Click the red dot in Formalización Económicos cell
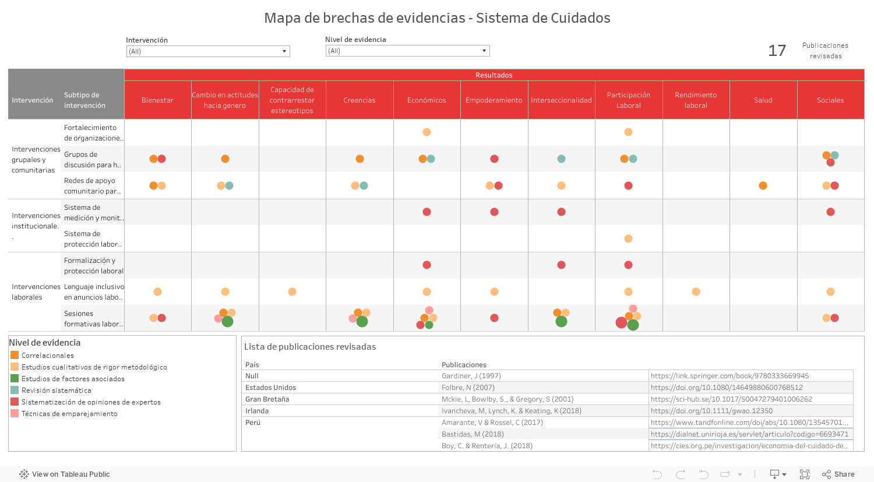 tap(427, 265)
